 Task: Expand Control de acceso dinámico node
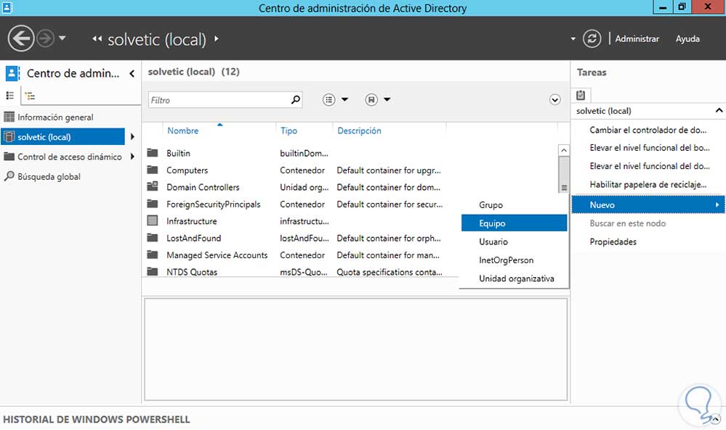pyautogui.click(x=132, y=157)
